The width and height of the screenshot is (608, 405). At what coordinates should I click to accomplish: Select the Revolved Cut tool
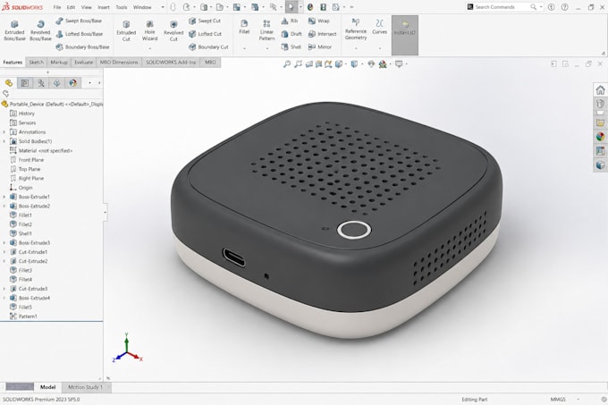coord(173,30)
